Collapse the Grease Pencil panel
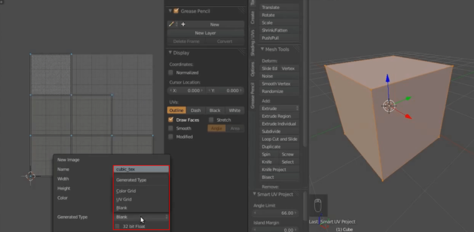Screen dimensions: 474x232 pyautogui.click(x=170, y=11)
